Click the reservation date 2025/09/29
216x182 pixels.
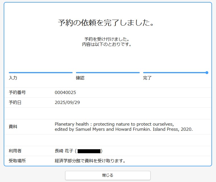(67, 103)
